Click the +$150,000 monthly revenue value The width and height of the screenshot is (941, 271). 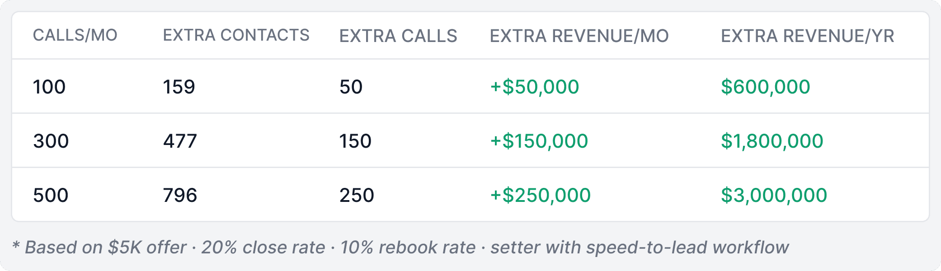pos(539,141)
